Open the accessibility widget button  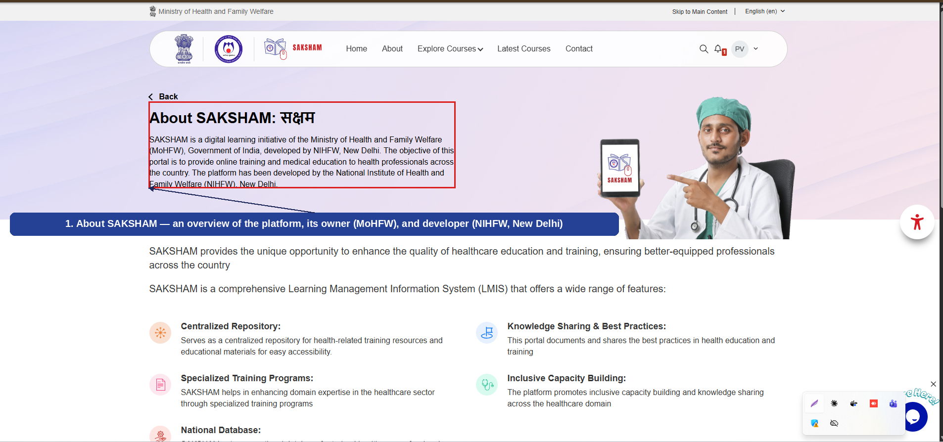(917, 222)
